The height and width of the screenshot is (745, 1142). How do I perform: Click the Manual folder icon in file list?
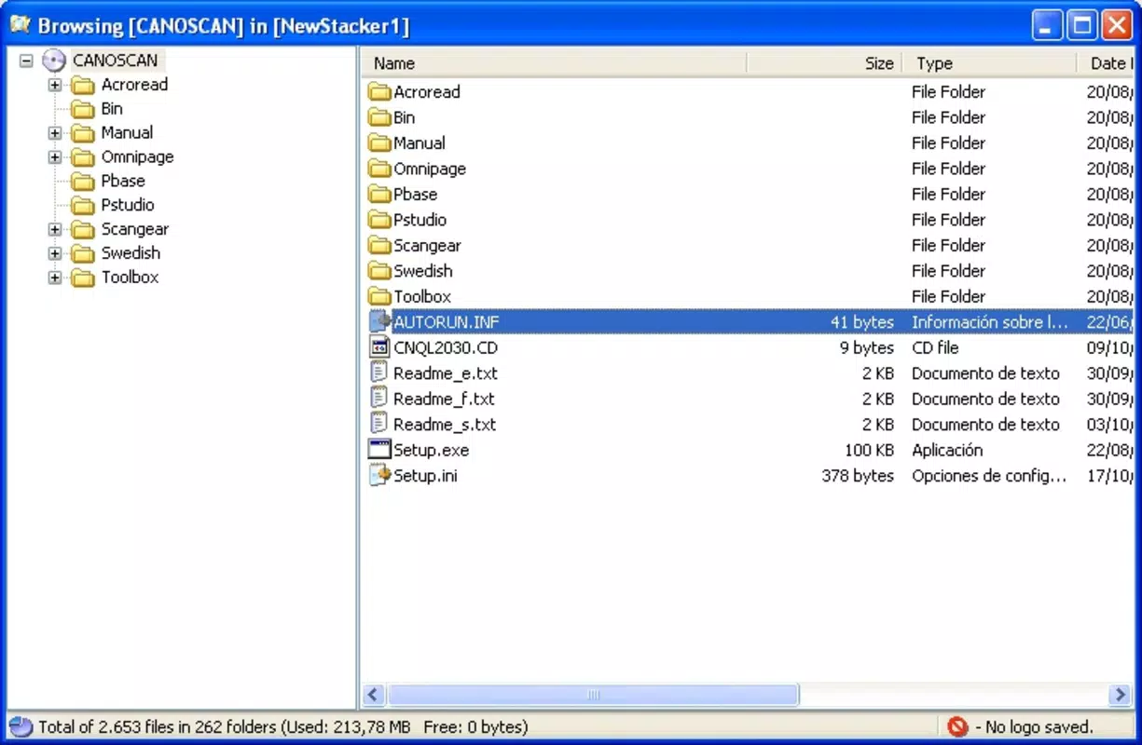379,142
